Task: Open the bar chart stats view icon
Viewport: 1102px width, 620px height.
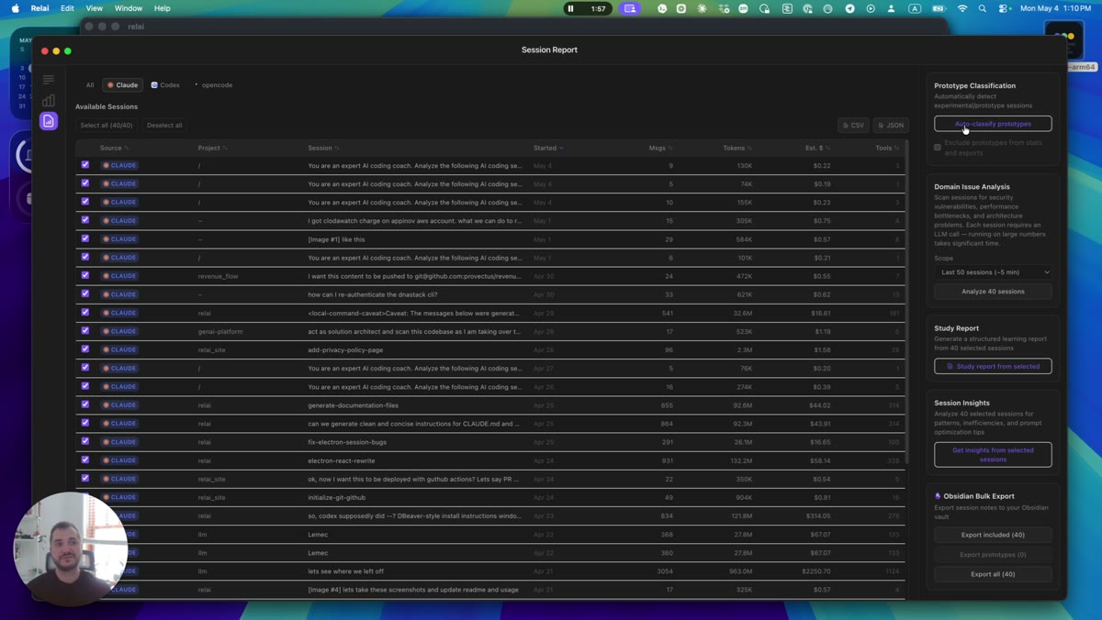Action: point(49,100)
